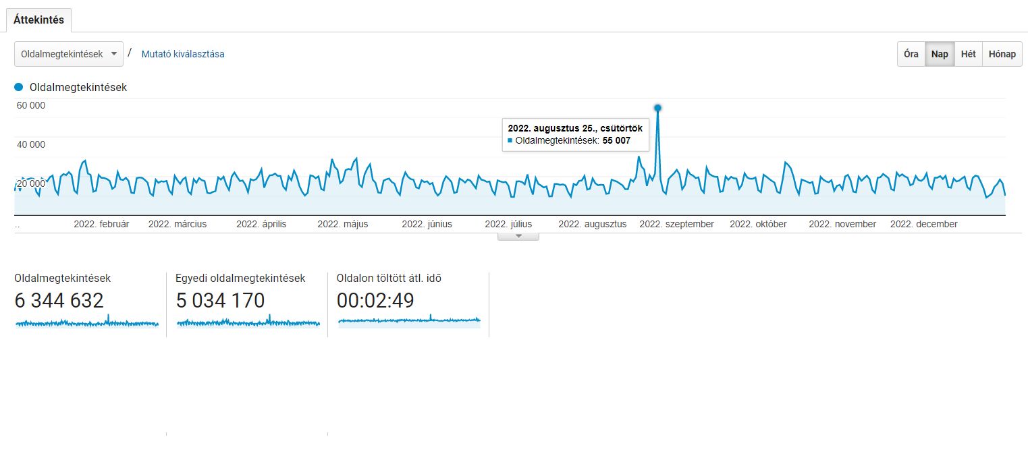Click the blue Oldalmegtekintések legend dot
This screenshot has width=1028, height=464.
19,87
